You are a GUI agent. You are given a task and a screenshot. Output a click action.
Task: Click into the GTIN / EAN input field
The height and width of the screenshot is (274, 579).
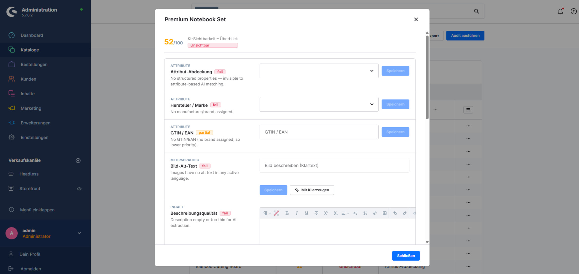pos(319,132)
